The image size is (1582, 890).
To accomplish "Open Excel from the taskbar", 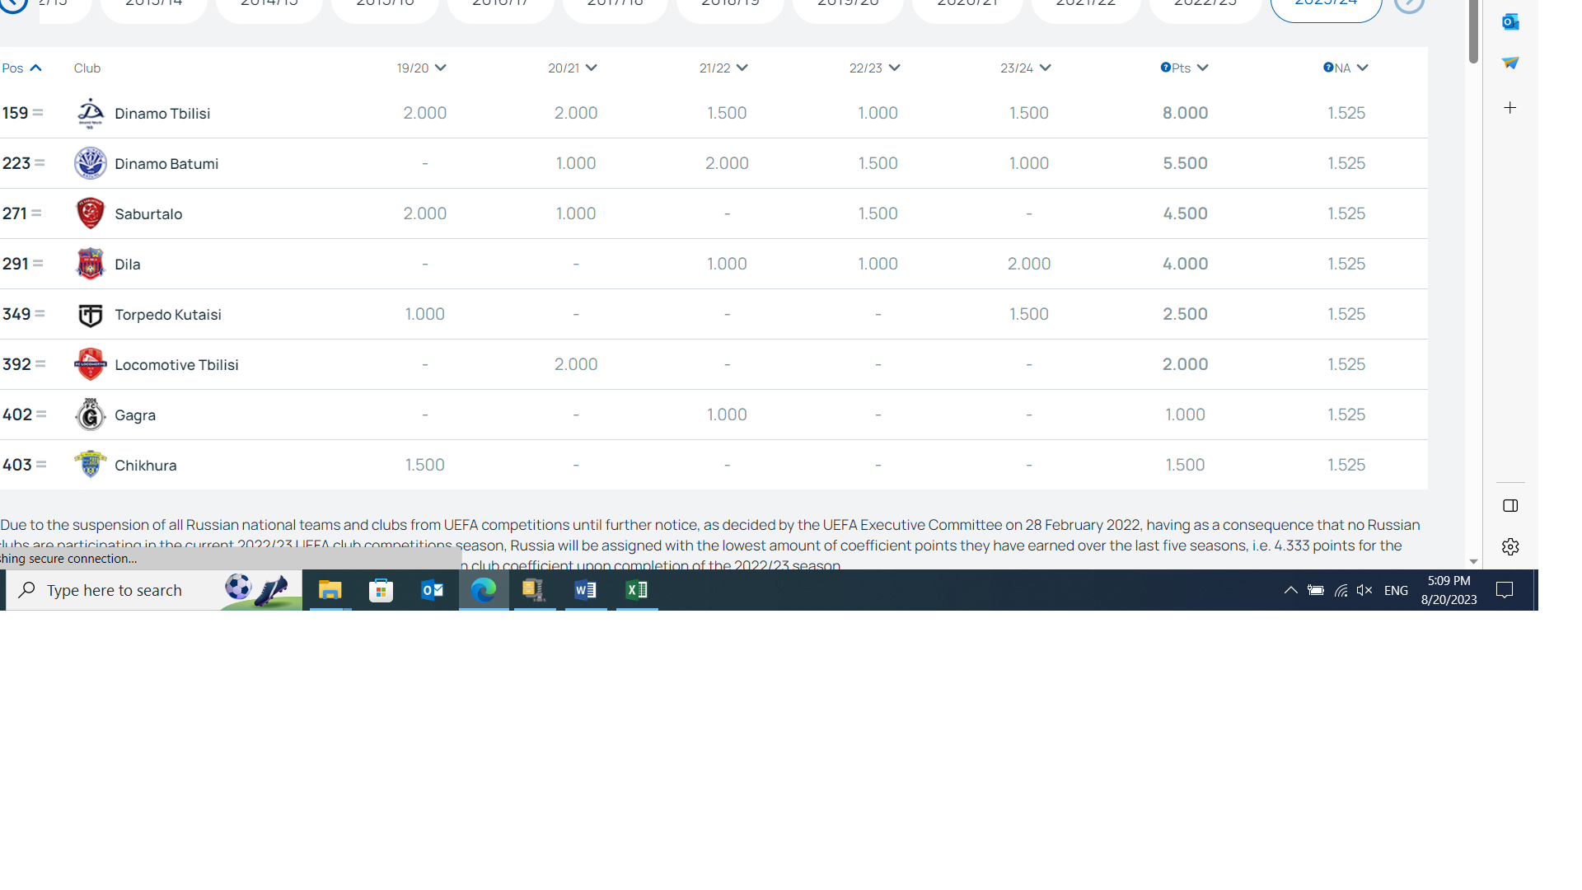I will point(636,590).
